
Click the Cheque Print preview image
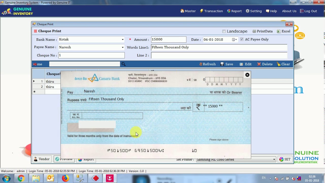[156, 115]
